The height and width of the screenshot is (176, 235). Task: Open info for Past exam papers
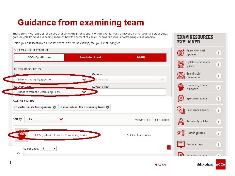[218, 110]
